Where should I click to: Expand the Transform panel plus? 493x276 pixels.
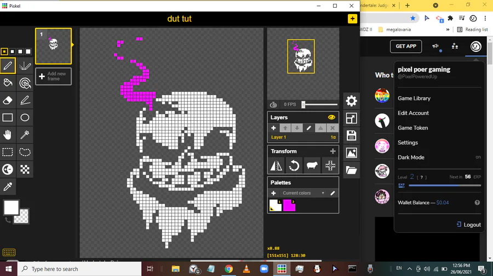[333, 151]
